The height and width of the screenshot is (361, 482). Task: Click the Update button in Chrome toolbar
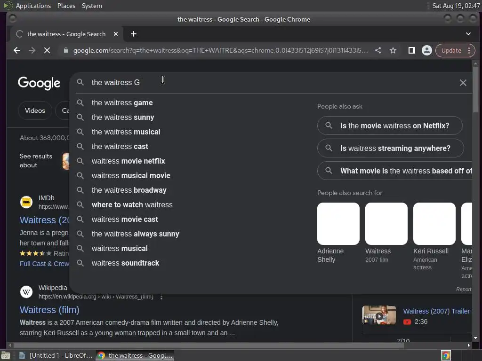451,50
